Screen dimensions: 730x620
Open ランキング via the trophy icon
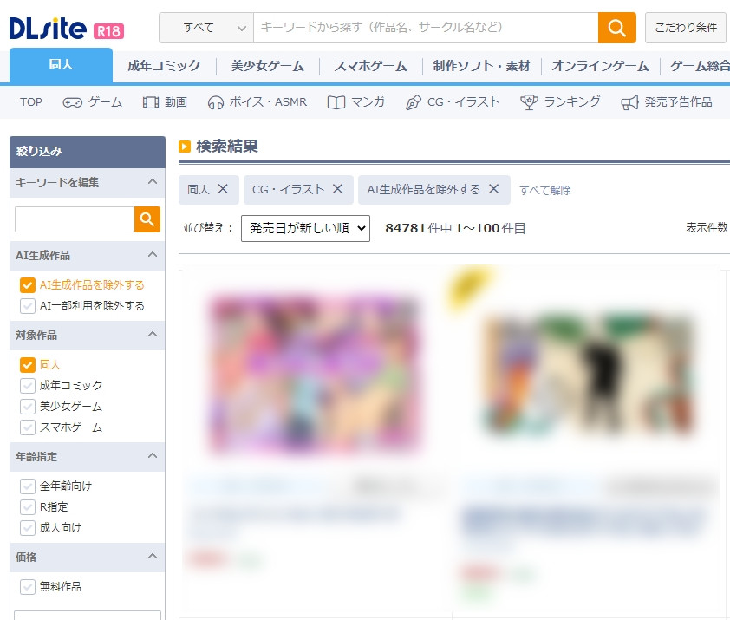528,101
